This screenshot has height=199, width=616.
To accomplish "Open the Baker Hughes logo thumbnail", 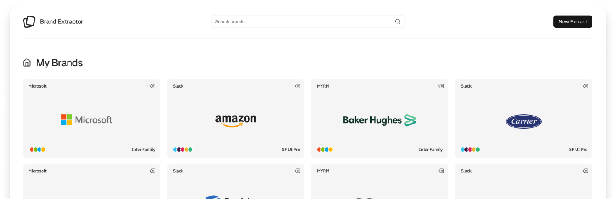I will (379, 121).
